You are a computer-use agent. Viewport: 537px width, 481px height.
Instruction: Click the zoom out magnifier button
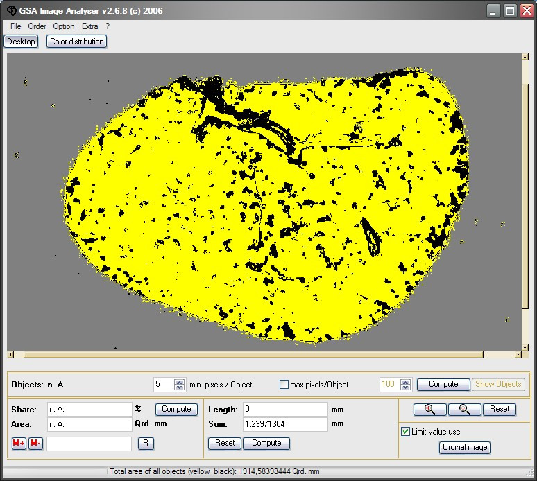click(464, 409)
